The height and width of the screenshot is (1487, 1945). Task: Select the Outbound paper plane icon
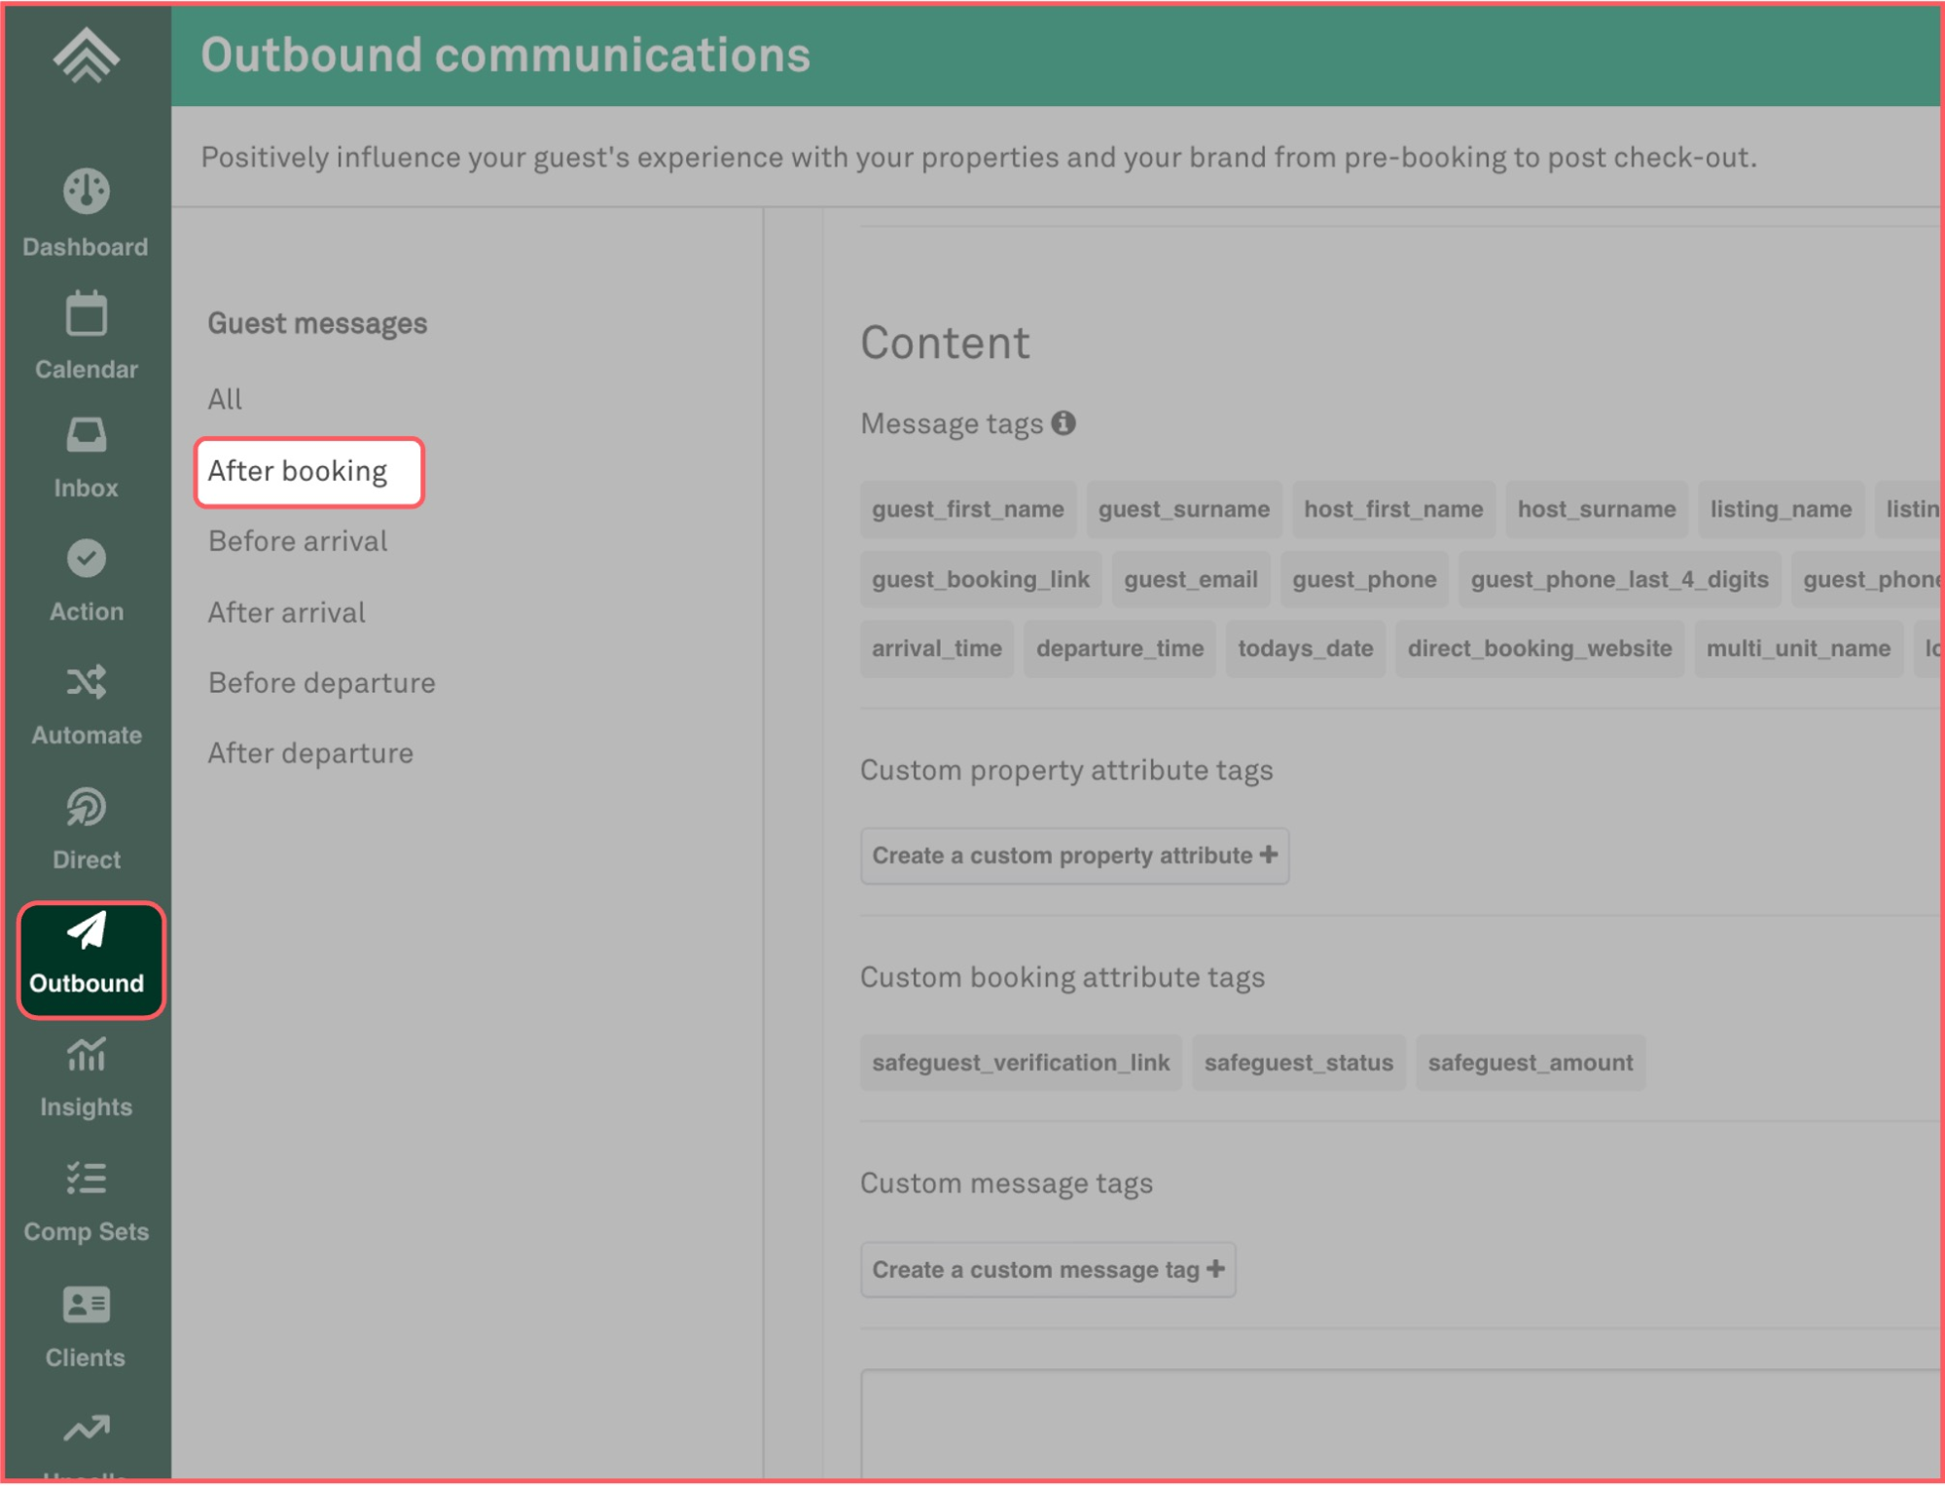tap(86, 931)
